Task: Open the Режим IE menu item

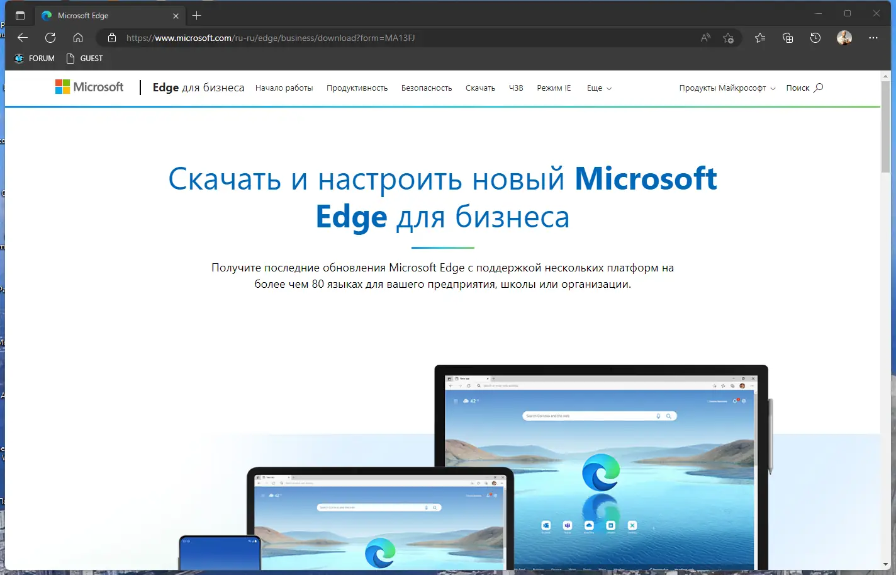Action: tap(554, 88)
